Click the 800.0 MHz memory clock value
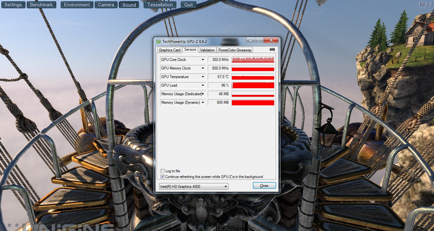This screenshot has width=434, height=231. point(219,68)
